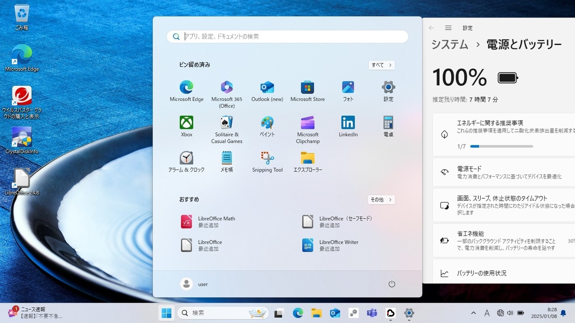Open メモ帳 notepad app
The height and width of the screenshot is (323, 575).
227,161
